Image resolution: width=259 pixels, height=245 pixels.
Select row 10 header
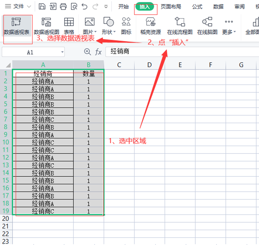[x=6, y=142]
